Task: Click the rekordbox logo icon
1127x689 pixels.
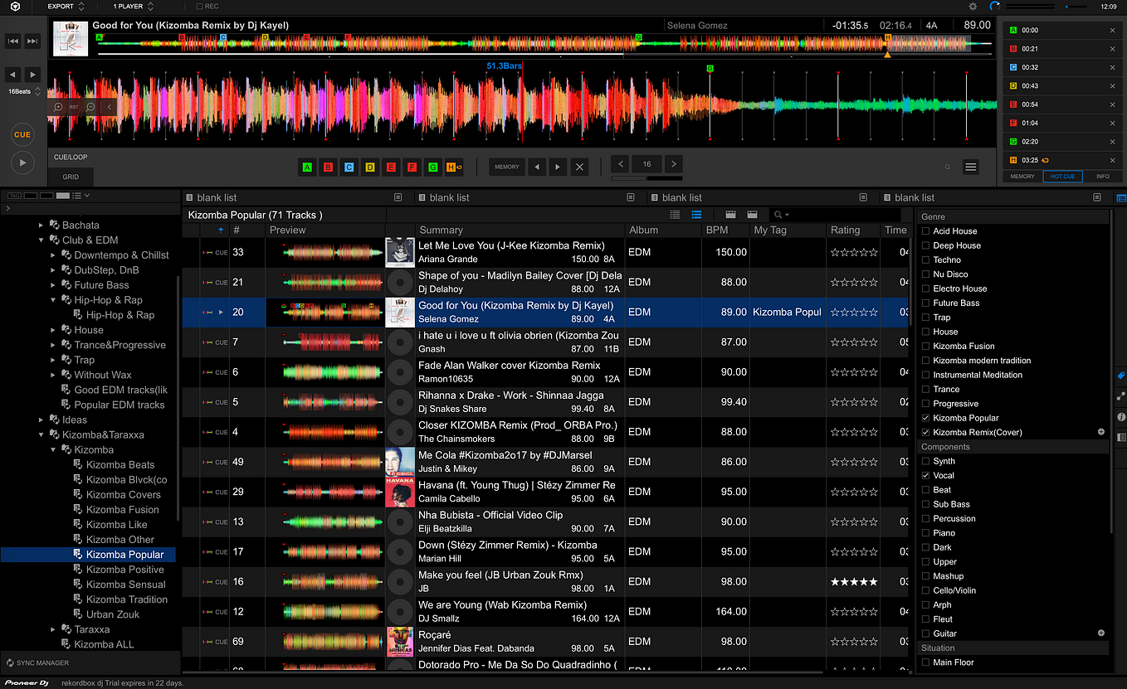Action: (x=15, y=7)
